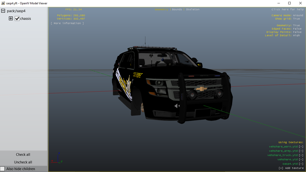Switch to the Skeleton view tab

pyautogui.click(x=192, y=9)
